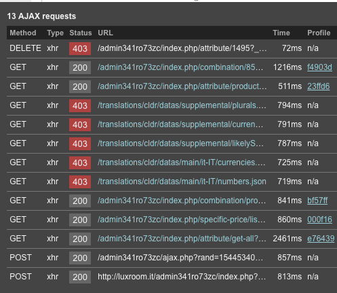Screen dimensions: 337x293
Task: Open the it-IT/numbers.json URL
Action: (x=182, y=182)
